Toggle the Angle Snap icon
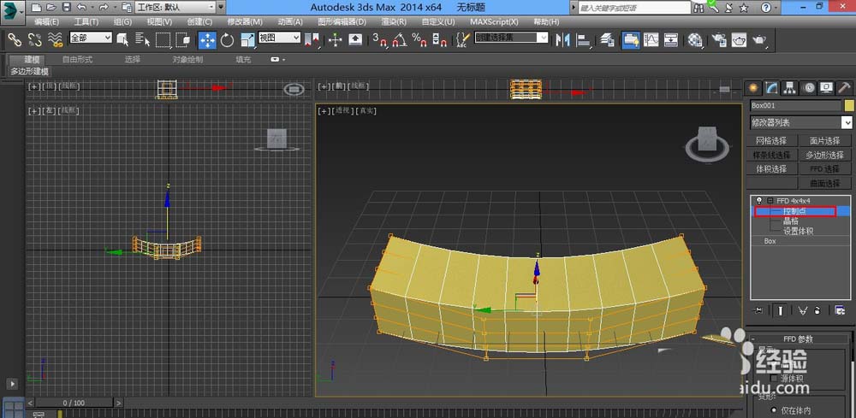The image size is (856, 418). coord(400,39)
